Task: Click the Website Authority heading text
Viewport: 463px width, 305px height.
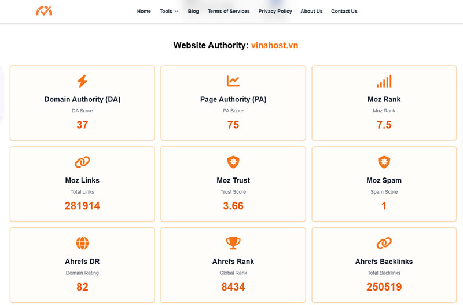Action: point(211,45)
